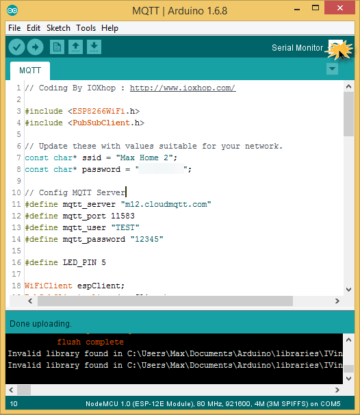Click editor vertical scrollbar up arrow
The image size is (360, 415).
click(348, 86)
